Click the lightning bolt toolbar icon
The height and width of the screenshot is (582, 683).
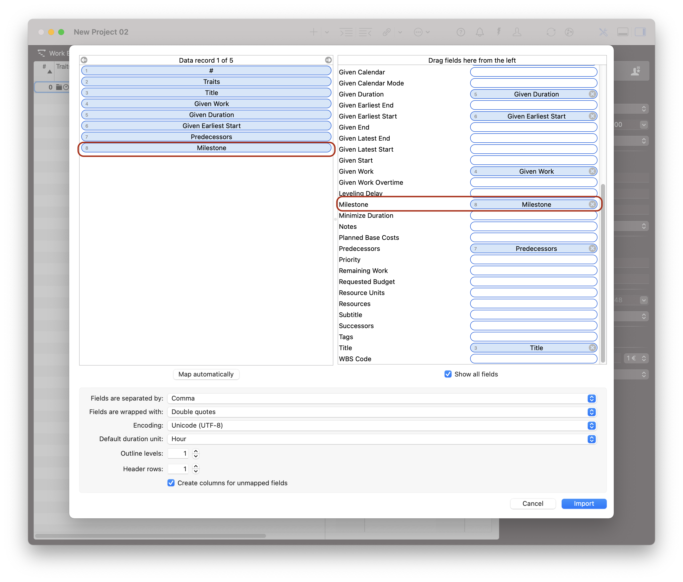coord(498,32)
